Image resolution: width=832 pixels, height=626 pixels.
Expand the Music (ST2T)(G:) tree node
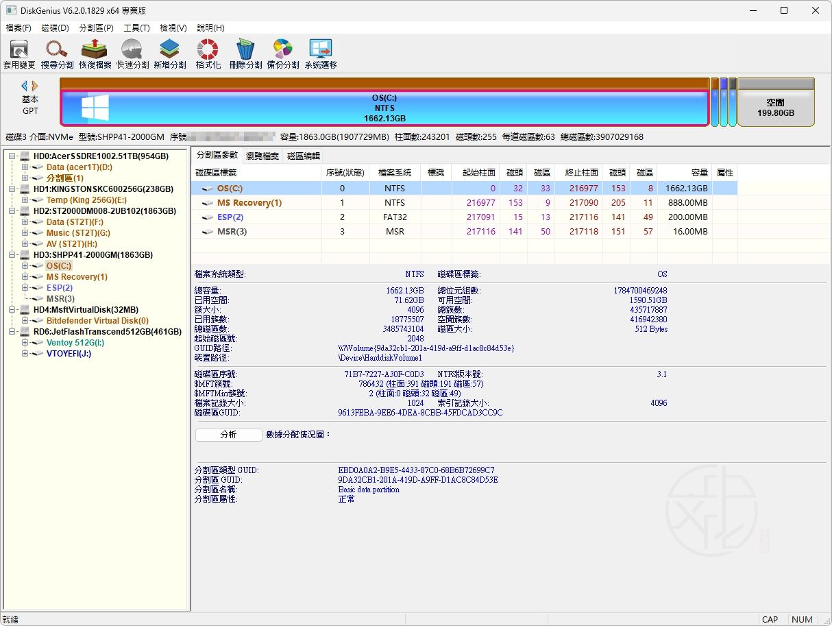pyautogui.click(x=25, y=233)
